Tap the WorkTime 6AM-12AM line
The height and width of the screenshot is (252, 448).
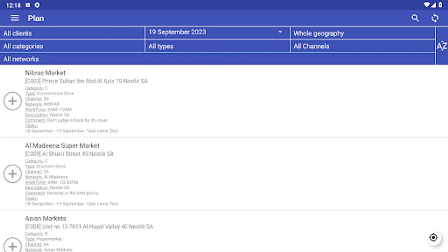(48, 109)
